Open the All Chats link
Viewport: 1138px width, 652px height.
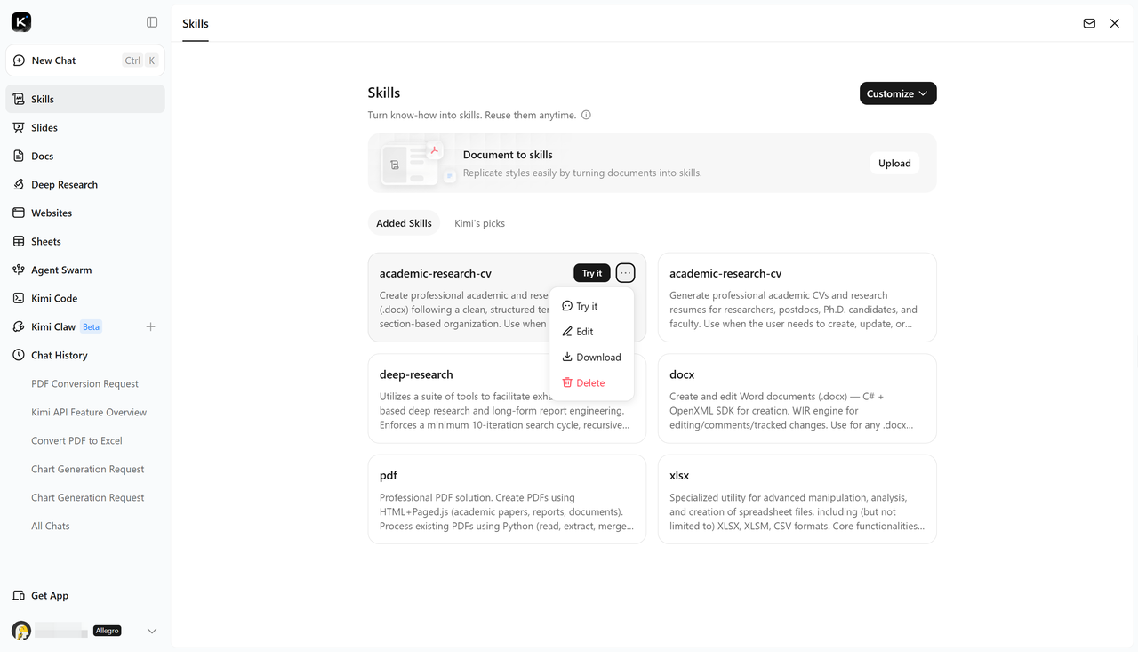[x=51, y=526]
